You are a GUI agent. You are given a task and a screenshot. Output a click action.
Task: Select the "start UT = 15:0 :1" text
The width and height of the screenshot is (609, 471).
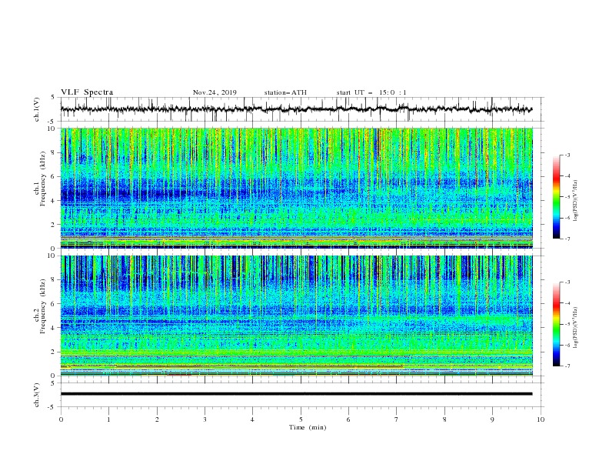click(x=371, y=92)
